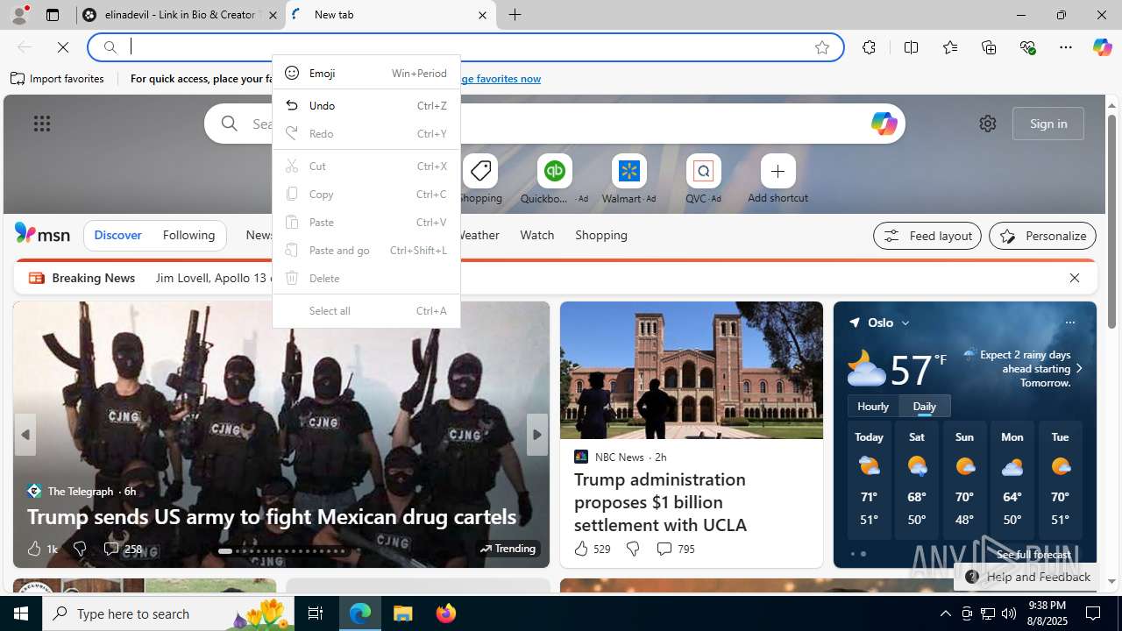Click the taskbar search box
This screenshot has height=631, width=1122.
pyautogui.click(x=168, y=613)
